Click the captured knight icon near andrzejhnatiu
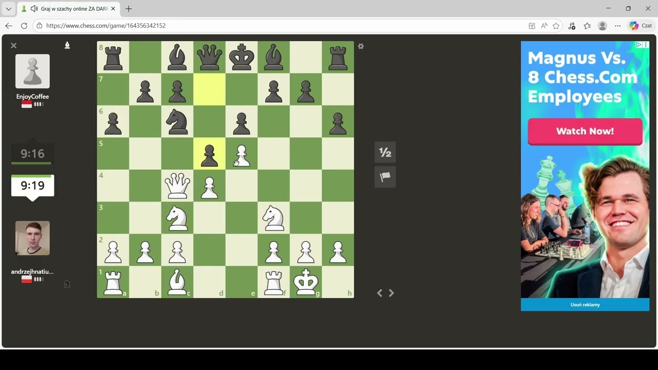Image resolution: width=658 pixels, height=370 pixels. click(x=67, y=284)
